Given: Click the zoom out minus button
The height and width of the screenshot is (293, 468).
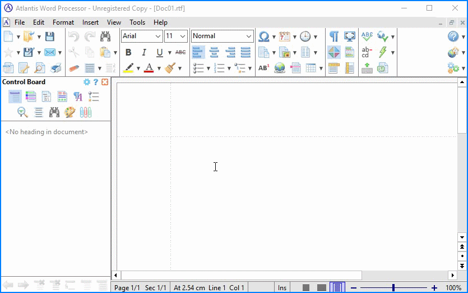Looking at the screenshot, I should tap(354, 288).
